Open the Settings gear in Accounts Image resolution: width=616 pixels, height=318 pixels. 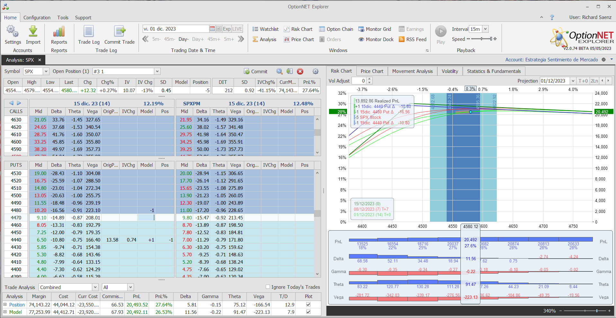pyautogui.click(x=13, y=31)
